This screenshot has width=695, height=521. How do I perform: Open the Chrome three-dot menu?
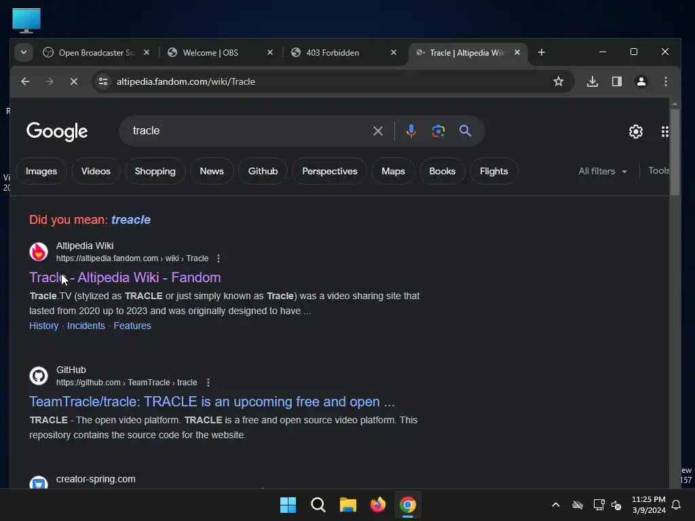(666, 81)
